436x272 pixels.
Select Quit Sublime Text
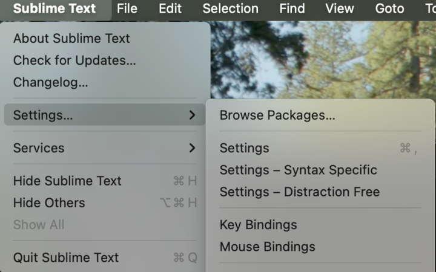[x=105, y=257]
